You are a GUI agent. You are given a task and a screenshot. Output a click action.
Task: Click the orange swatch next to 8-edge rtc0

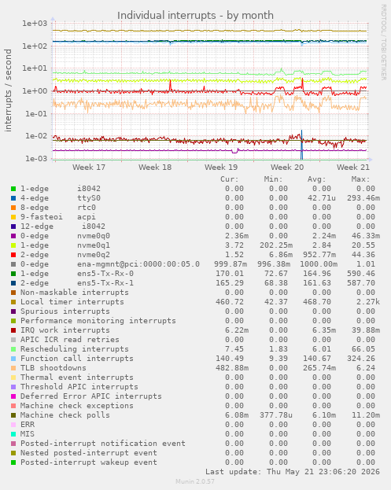(13, 208)
